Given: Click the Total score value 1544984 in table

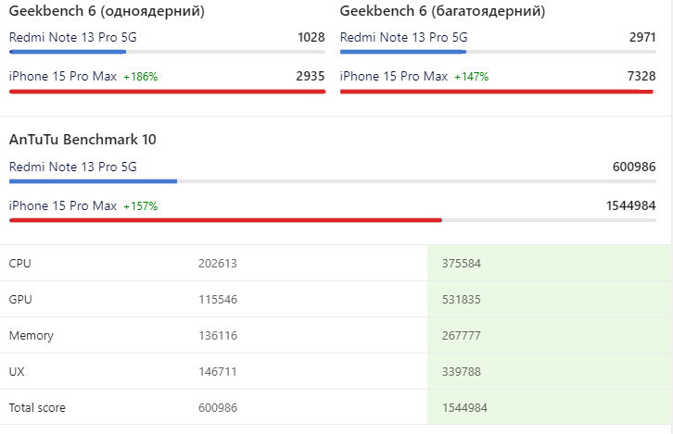Looking at the screenshot, I should tap(464, 407).
